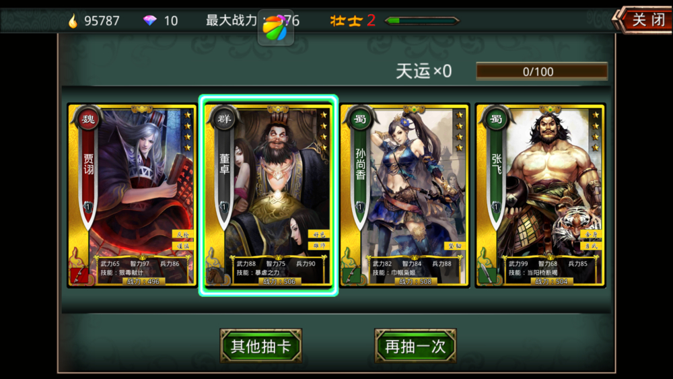Viewport: 673px width, 379px height.
Task: Open the colorful floating assistant ball icon
Action: [x=275, y=28]
